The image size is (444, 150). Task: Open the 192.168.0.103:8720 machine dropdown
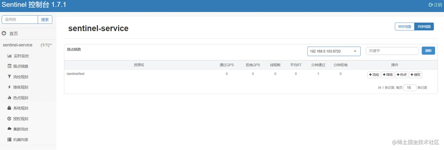[334, 51]
